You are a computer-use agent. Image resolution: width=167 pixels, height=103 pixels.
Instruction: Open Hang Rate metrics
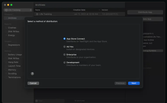pyautogui.click(x=13, y=62)
